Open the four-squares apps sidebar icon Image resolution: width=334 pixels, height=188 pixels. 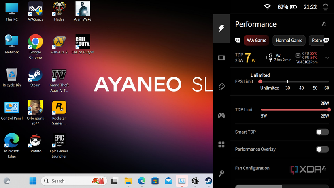(x=221, y=145)
